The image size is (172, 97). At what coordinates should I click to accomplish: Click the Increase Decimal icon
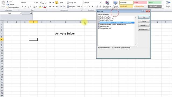(x=97, y=6)
